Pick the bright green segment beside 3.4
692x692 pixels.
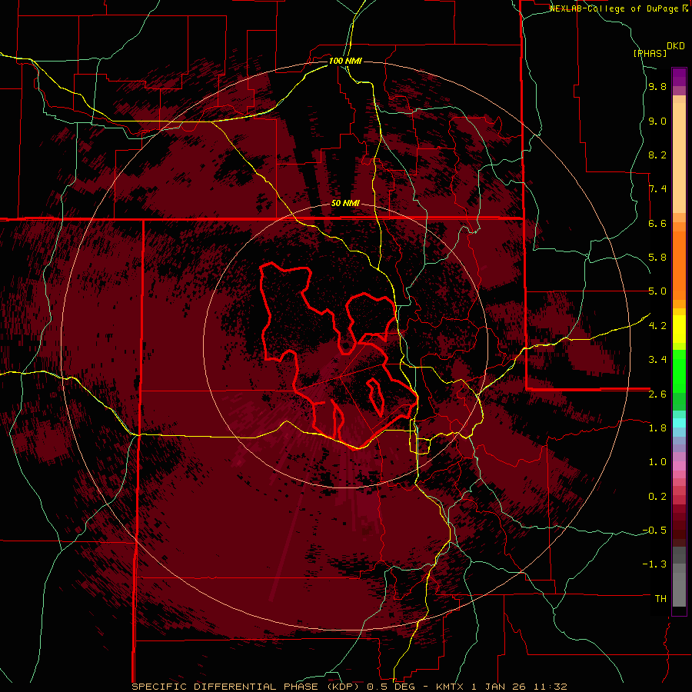coord(679,371)
